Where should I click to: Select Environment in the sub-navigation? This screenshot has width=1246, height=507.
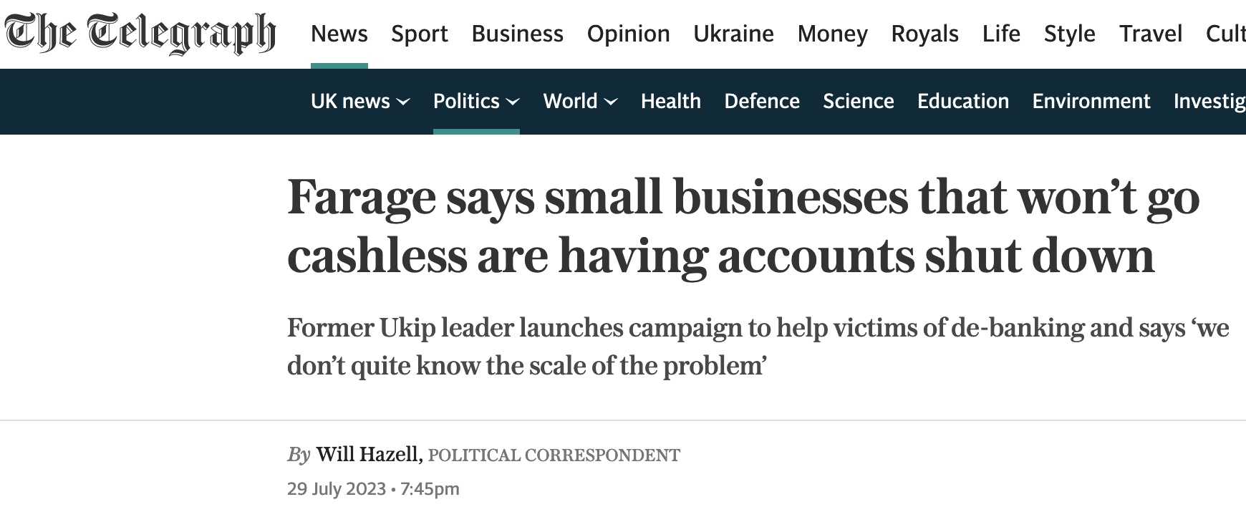point(1091,101)
